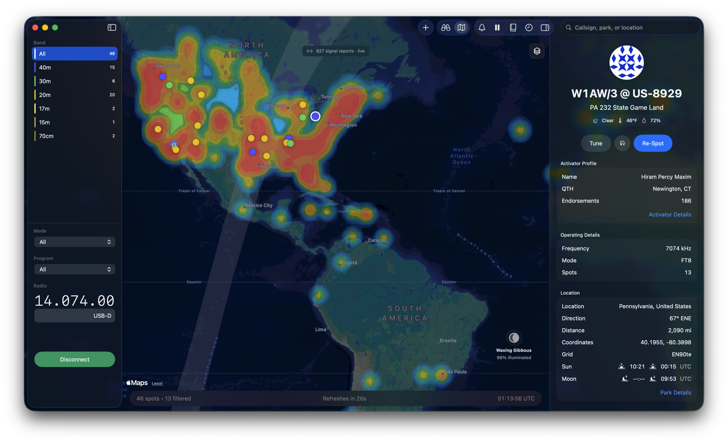Click the coordinates value 40.1955, -80.3898
728x443 pixels.
(666, 342)
